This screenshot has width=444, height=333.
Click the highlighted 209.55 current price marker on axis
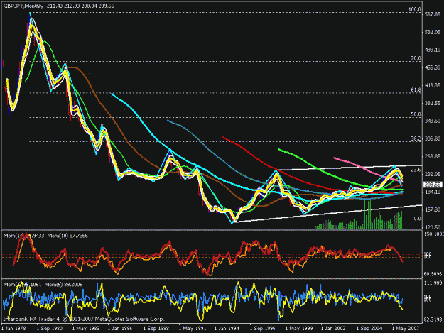pyautogui.click(x=433, y=185)
